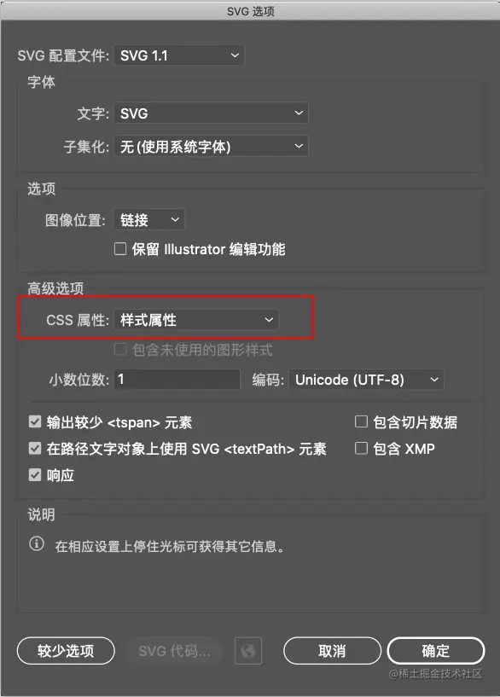Open the 编码 Unicode (UTF-8) dropdown
Viewport: 500px width, 697px height.
tap(366, 380)
